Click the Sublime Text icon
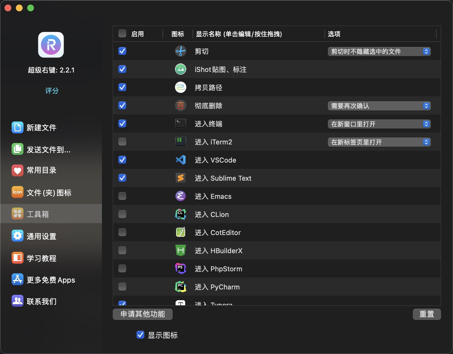The height and width of the screenshot is (354, 453). click(x=181, y=178)
